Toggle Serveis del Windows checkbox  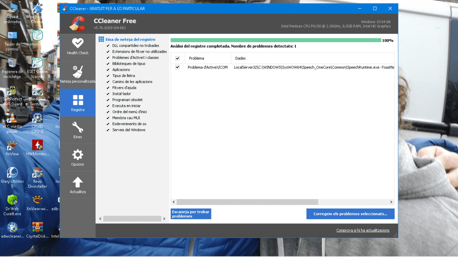pyautogui.click(x=108, y=130)
